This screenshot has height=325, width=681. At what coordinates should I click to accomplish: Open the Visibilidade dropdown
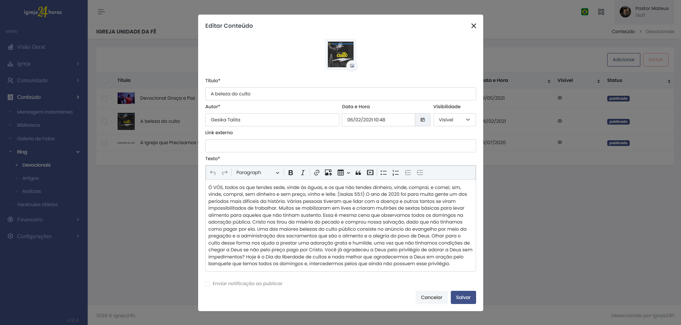(x=454, y=120)
